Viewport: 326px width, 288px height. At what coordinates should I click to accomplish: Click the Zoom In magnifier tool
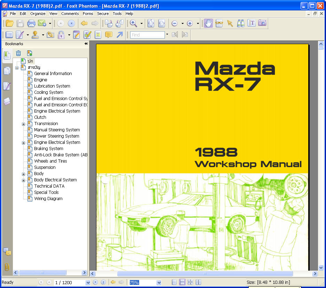(x=133, y=23)
